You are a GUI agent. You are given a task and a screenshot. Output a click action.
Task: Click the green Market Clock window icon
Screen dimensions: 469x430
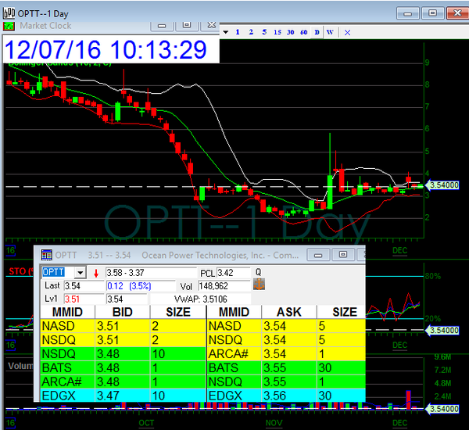[8, 25]
